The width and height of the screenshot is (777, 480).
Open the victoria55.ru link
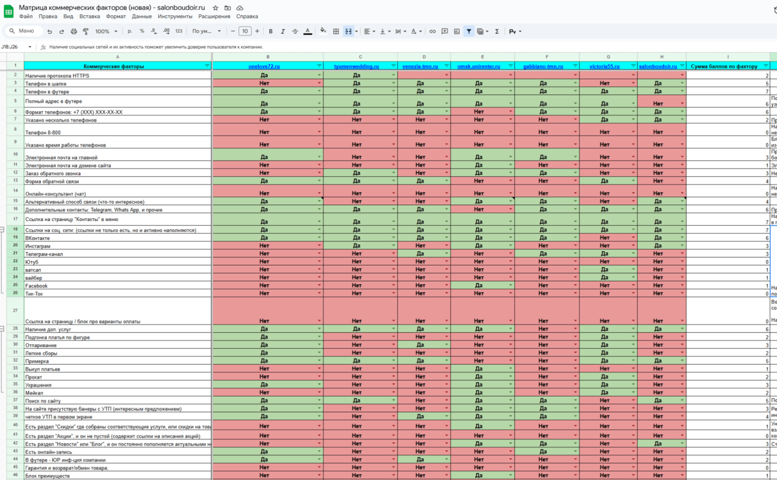point(604,67)
